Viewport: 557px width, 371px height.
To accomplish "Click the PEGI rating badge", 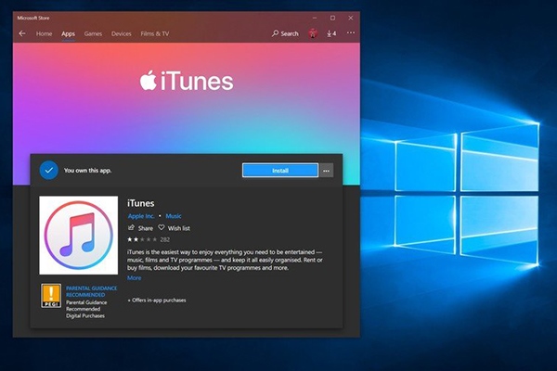I will tap(51, 295).
